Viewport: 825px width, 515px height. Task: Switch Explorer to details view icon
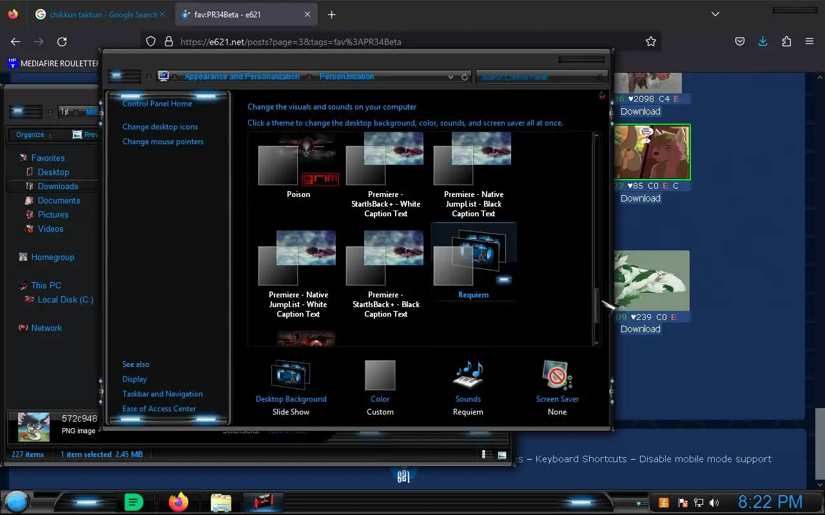488,454
